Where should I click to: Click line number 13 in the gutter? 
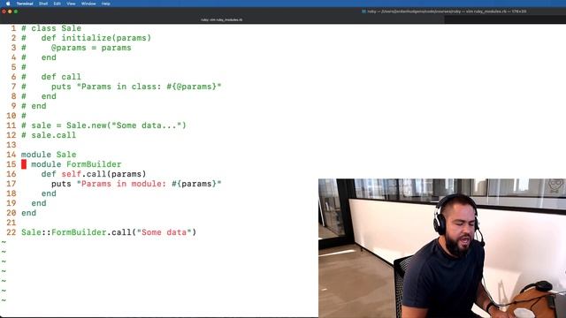[11, 145]
